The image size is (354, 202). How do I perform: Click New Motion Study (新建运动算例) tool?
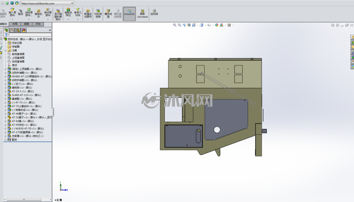(88, 13)
